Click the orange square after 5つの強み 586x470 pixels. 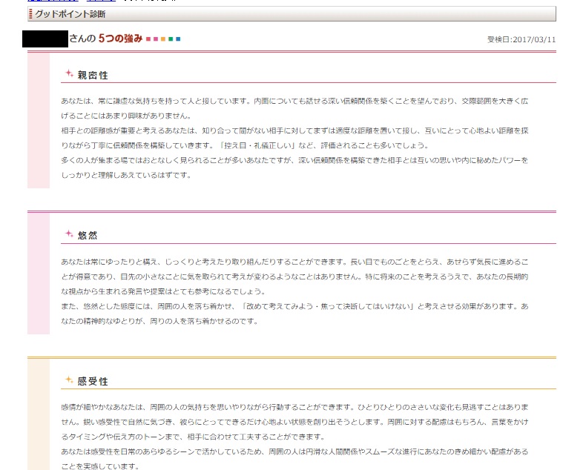(163, 39)
